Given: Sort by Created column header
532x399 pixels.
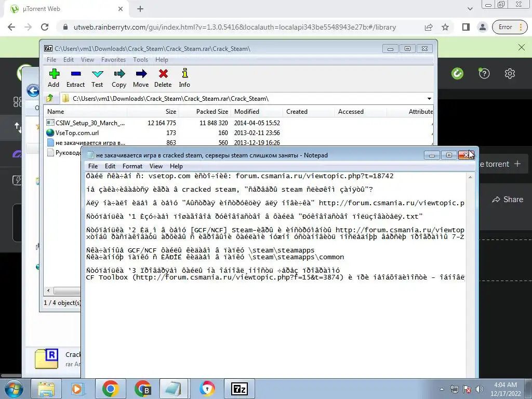Looking at the screenshot, I should [309, 112].
